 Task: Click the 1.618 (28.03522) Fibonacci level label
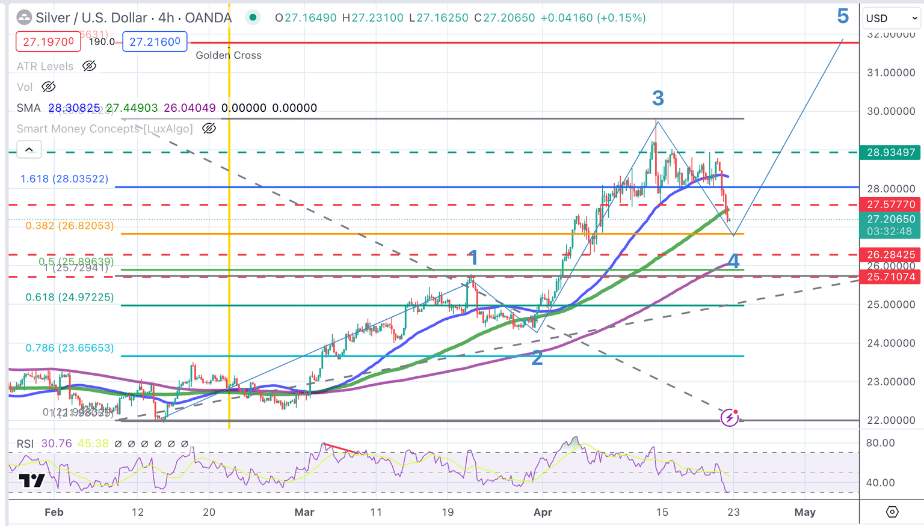pyautogui.click(x=63, y=179)
